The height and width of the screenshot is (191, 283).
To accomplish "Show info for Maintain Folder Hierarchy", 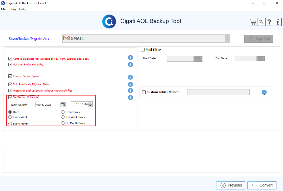I will point(130,65).
